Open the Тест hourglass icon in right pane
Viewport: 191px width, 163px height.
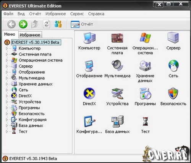pos(145,121)
